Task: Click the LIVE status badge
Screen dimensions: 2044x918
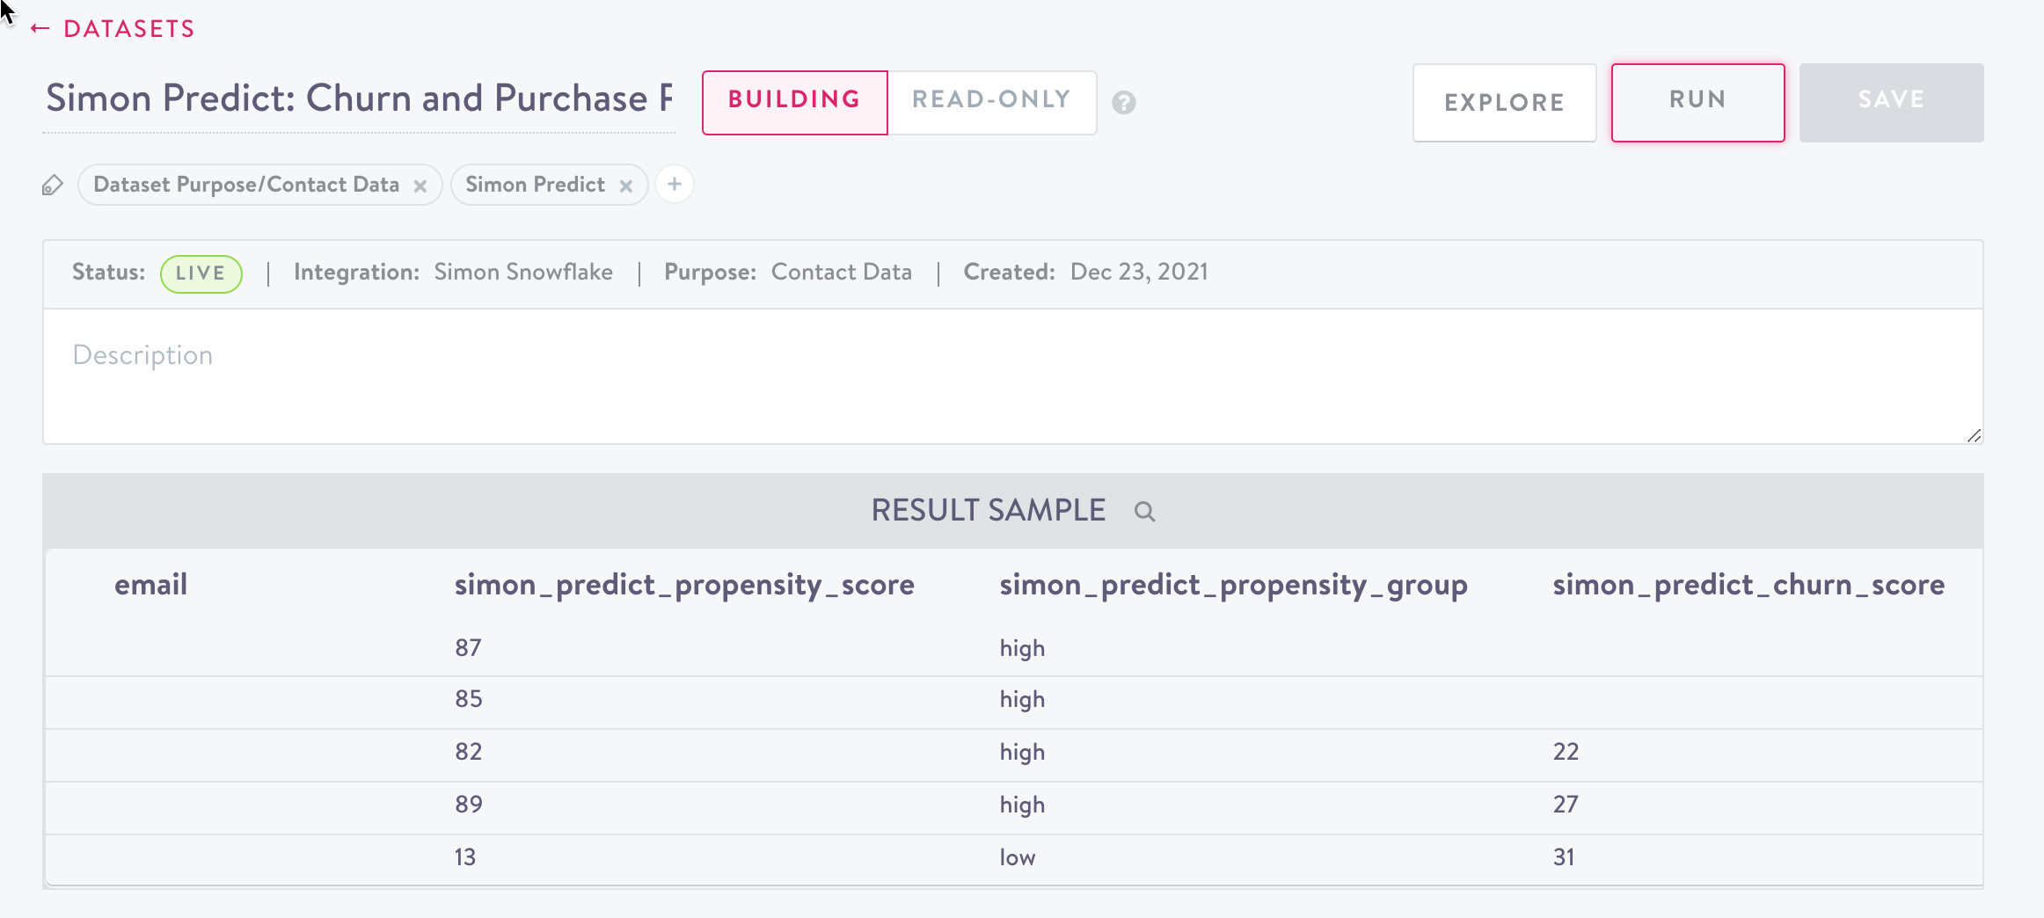Action: tap(201, 273)
